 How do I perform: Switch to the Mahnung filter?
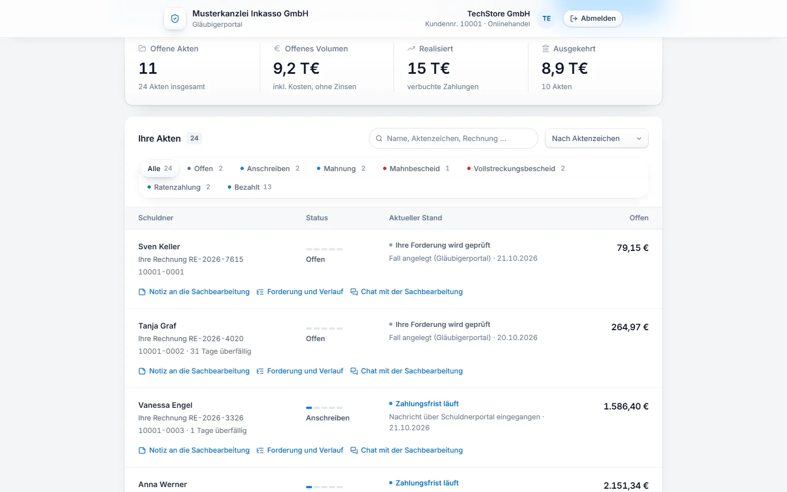(x=341, y=168)
